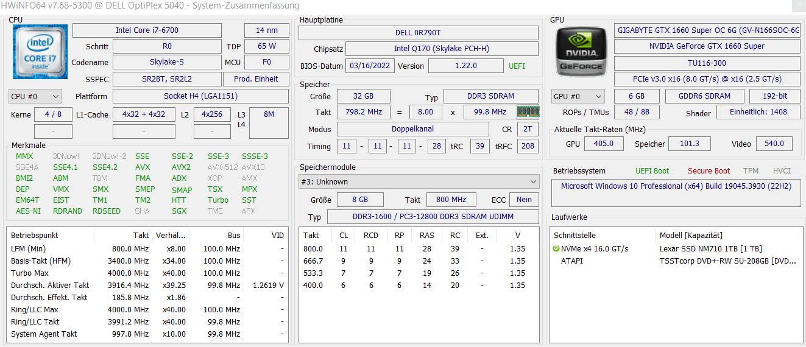Screen dimensions: 806x347
Task: Click the AVX-512 feature flag
Action: 222,167
